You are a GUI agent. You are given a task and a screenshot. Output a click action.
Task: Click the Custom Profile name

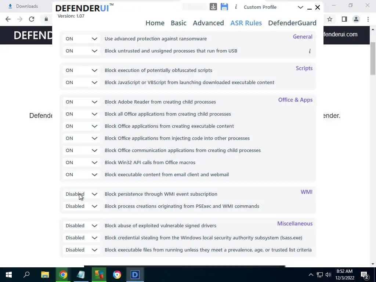[x=260, y=7]
